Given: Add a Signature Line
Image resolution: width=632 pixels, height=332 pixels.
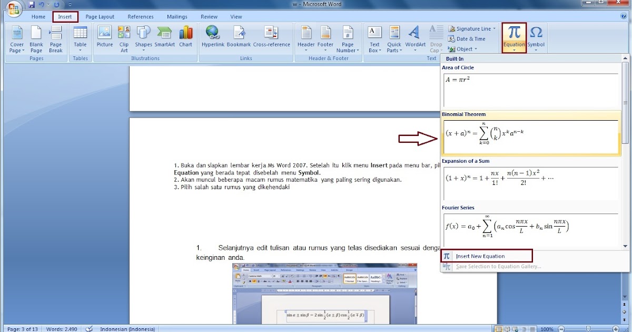Looking at the screenshot, I should point(470,28).
